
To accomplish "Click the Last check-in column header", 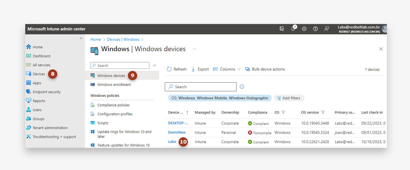I will 372,112.
